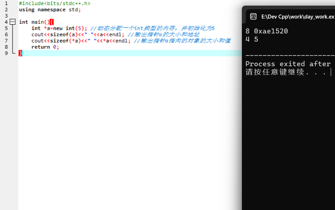Click the comment '//输出指针a指向的对象的大小和值'

182,41
